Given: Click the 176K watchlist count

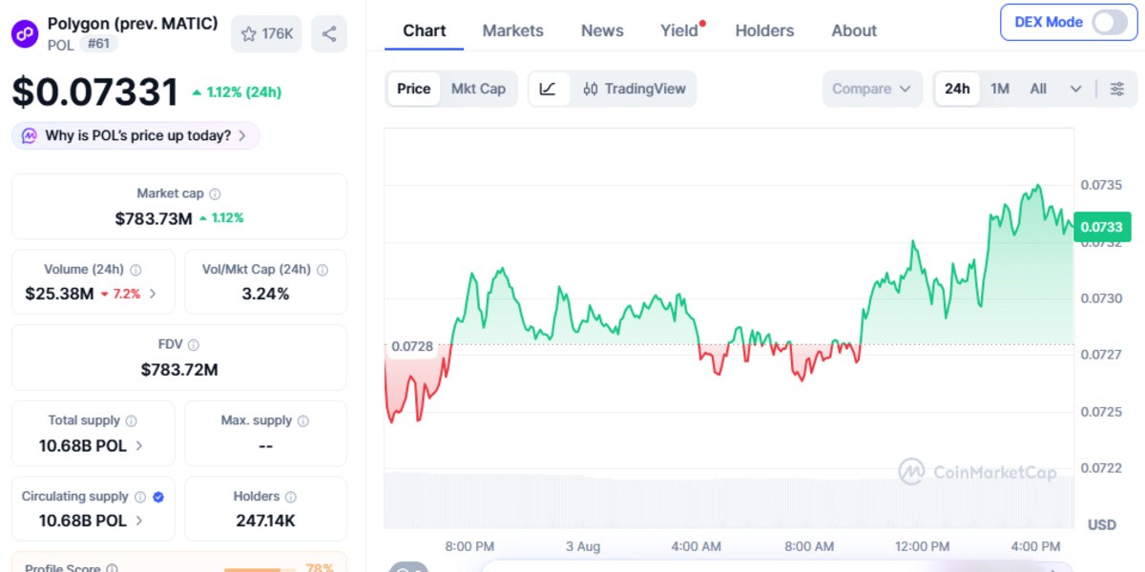Looking at the screenshot, I should click(x=278, y=34).
